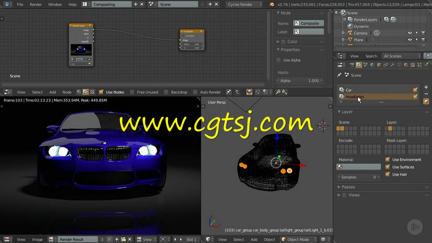
Task: Open the render properties tab camera icon
Action: pyautogui.click(x=352, y=65)
